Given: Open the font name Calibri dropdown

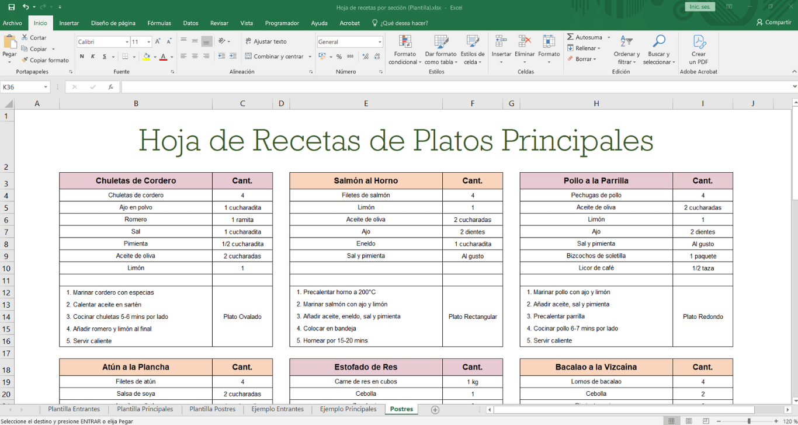Looking at the screenshot, I should 127,42.
